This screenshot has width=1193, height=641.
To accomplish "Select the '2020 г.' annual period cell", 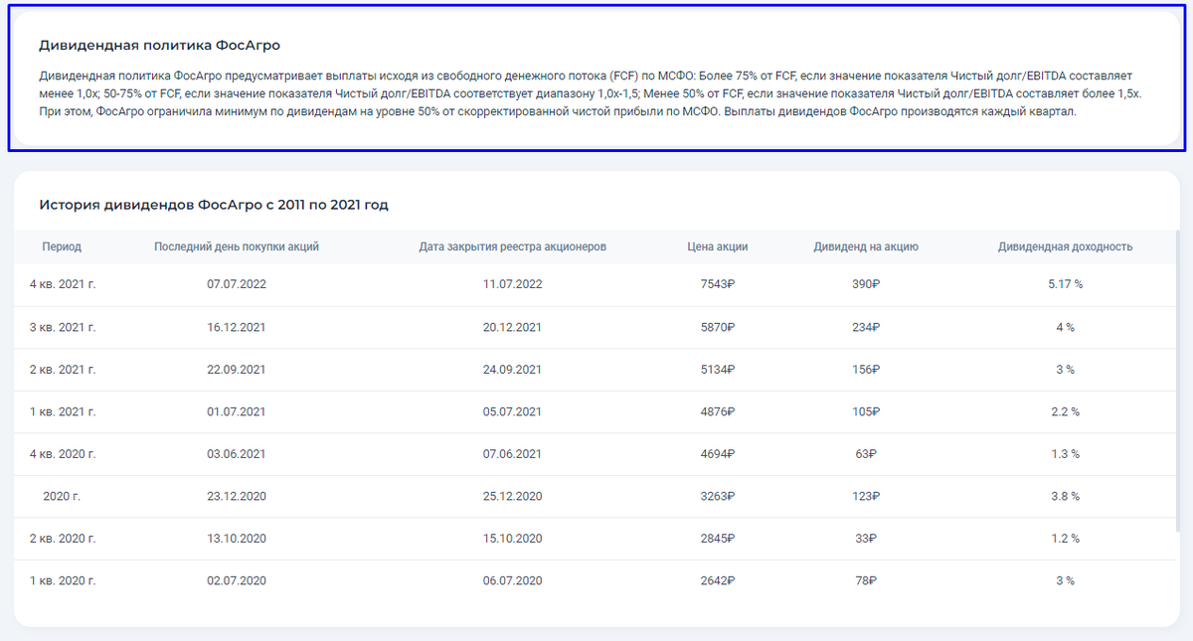I will coord(63,496).
